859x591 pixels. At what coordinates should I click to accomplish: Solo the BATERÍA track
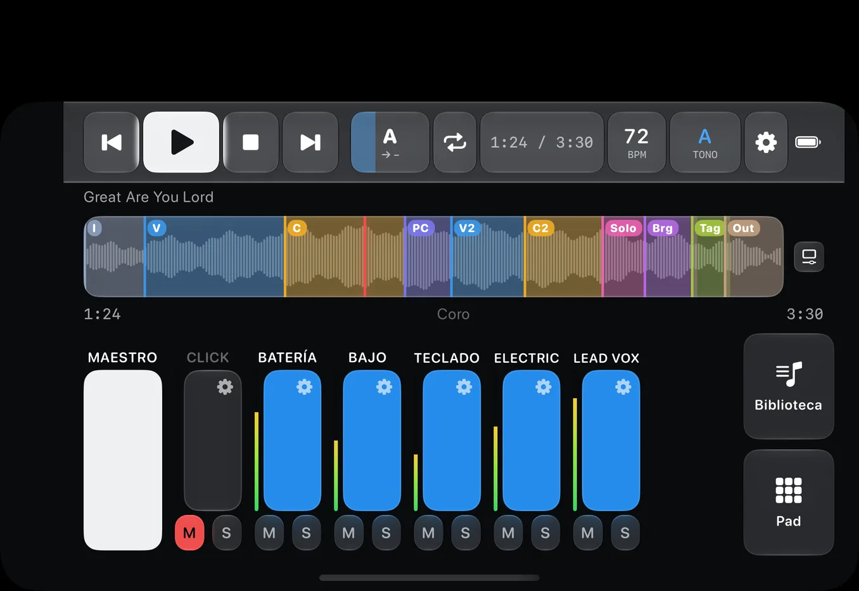[307, 533]
